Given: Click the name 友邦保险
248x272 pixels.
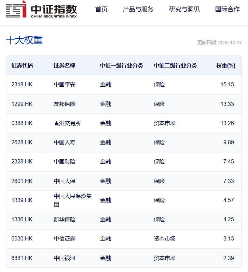Looking at the screenshot, I should coord(65,104).
